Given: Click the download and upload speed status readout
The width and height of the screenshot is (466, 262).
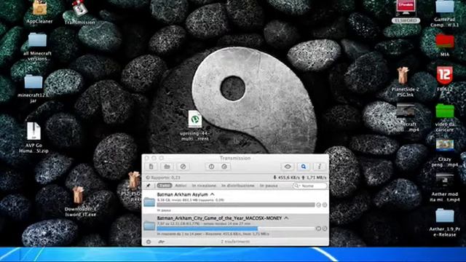Looking at the screenshot, I should tap(299, 178).
